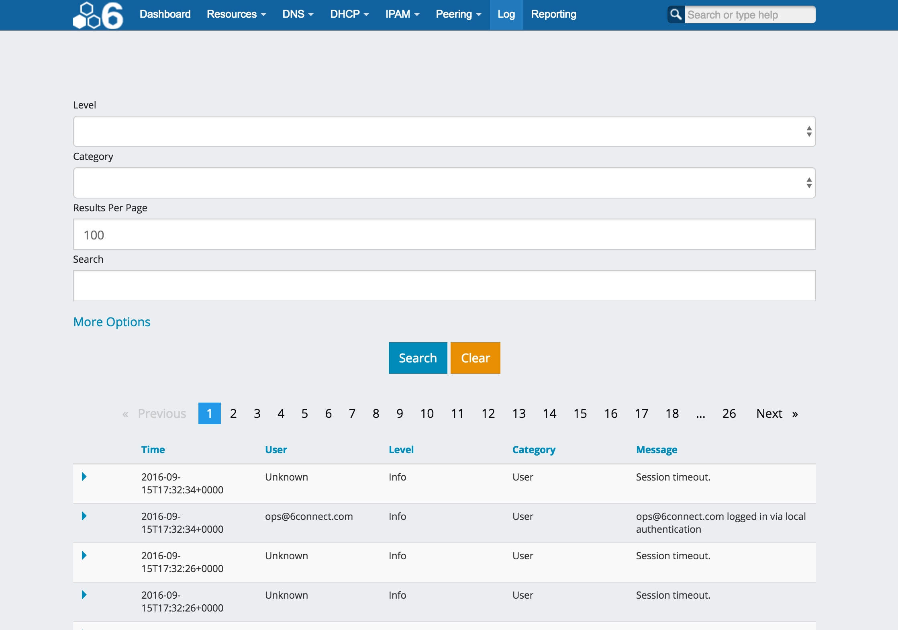898x630 pixels.
Task: Go to page 5 of results
Action: [x=304, y=413]
